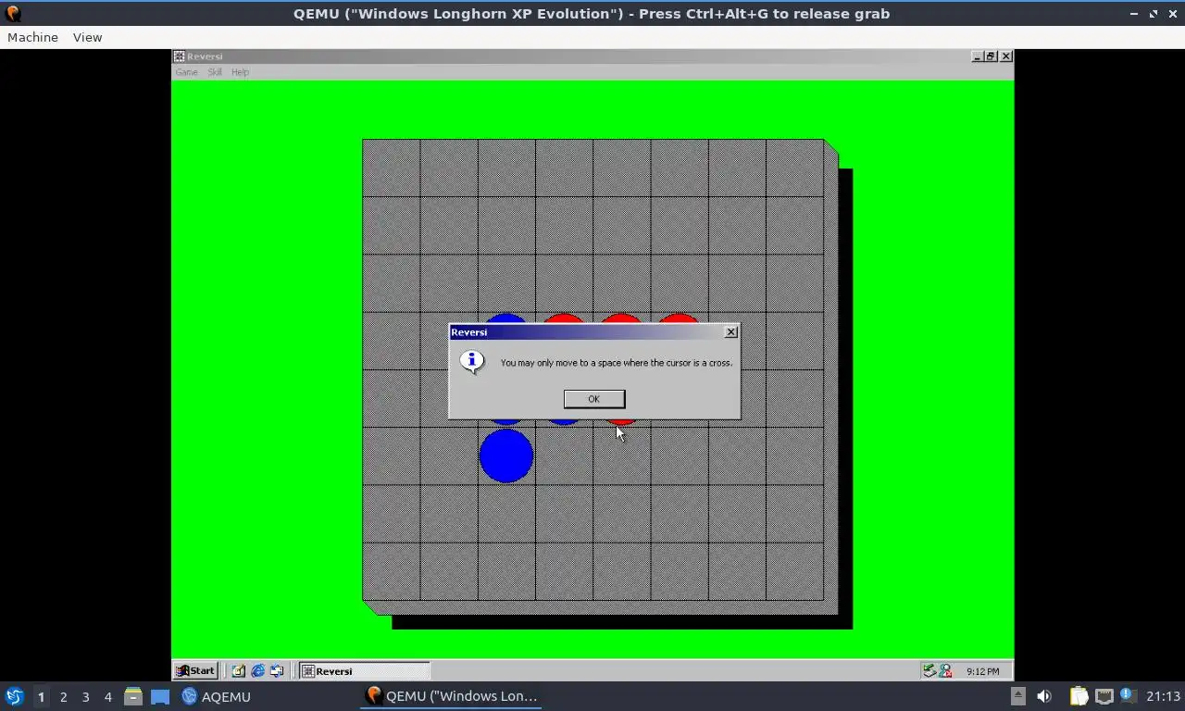Viewport: 1185px width, 711px height.
Task: Click the eject media tray icon
Action: point(1017,696)
